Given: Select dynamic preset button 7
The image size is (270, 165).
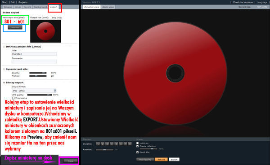Looking at the screenshot, I should pos(126,144).
